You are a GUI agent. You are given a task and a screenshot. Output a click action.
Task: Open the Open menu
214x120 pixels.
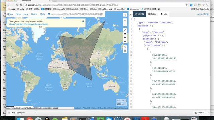10,14
